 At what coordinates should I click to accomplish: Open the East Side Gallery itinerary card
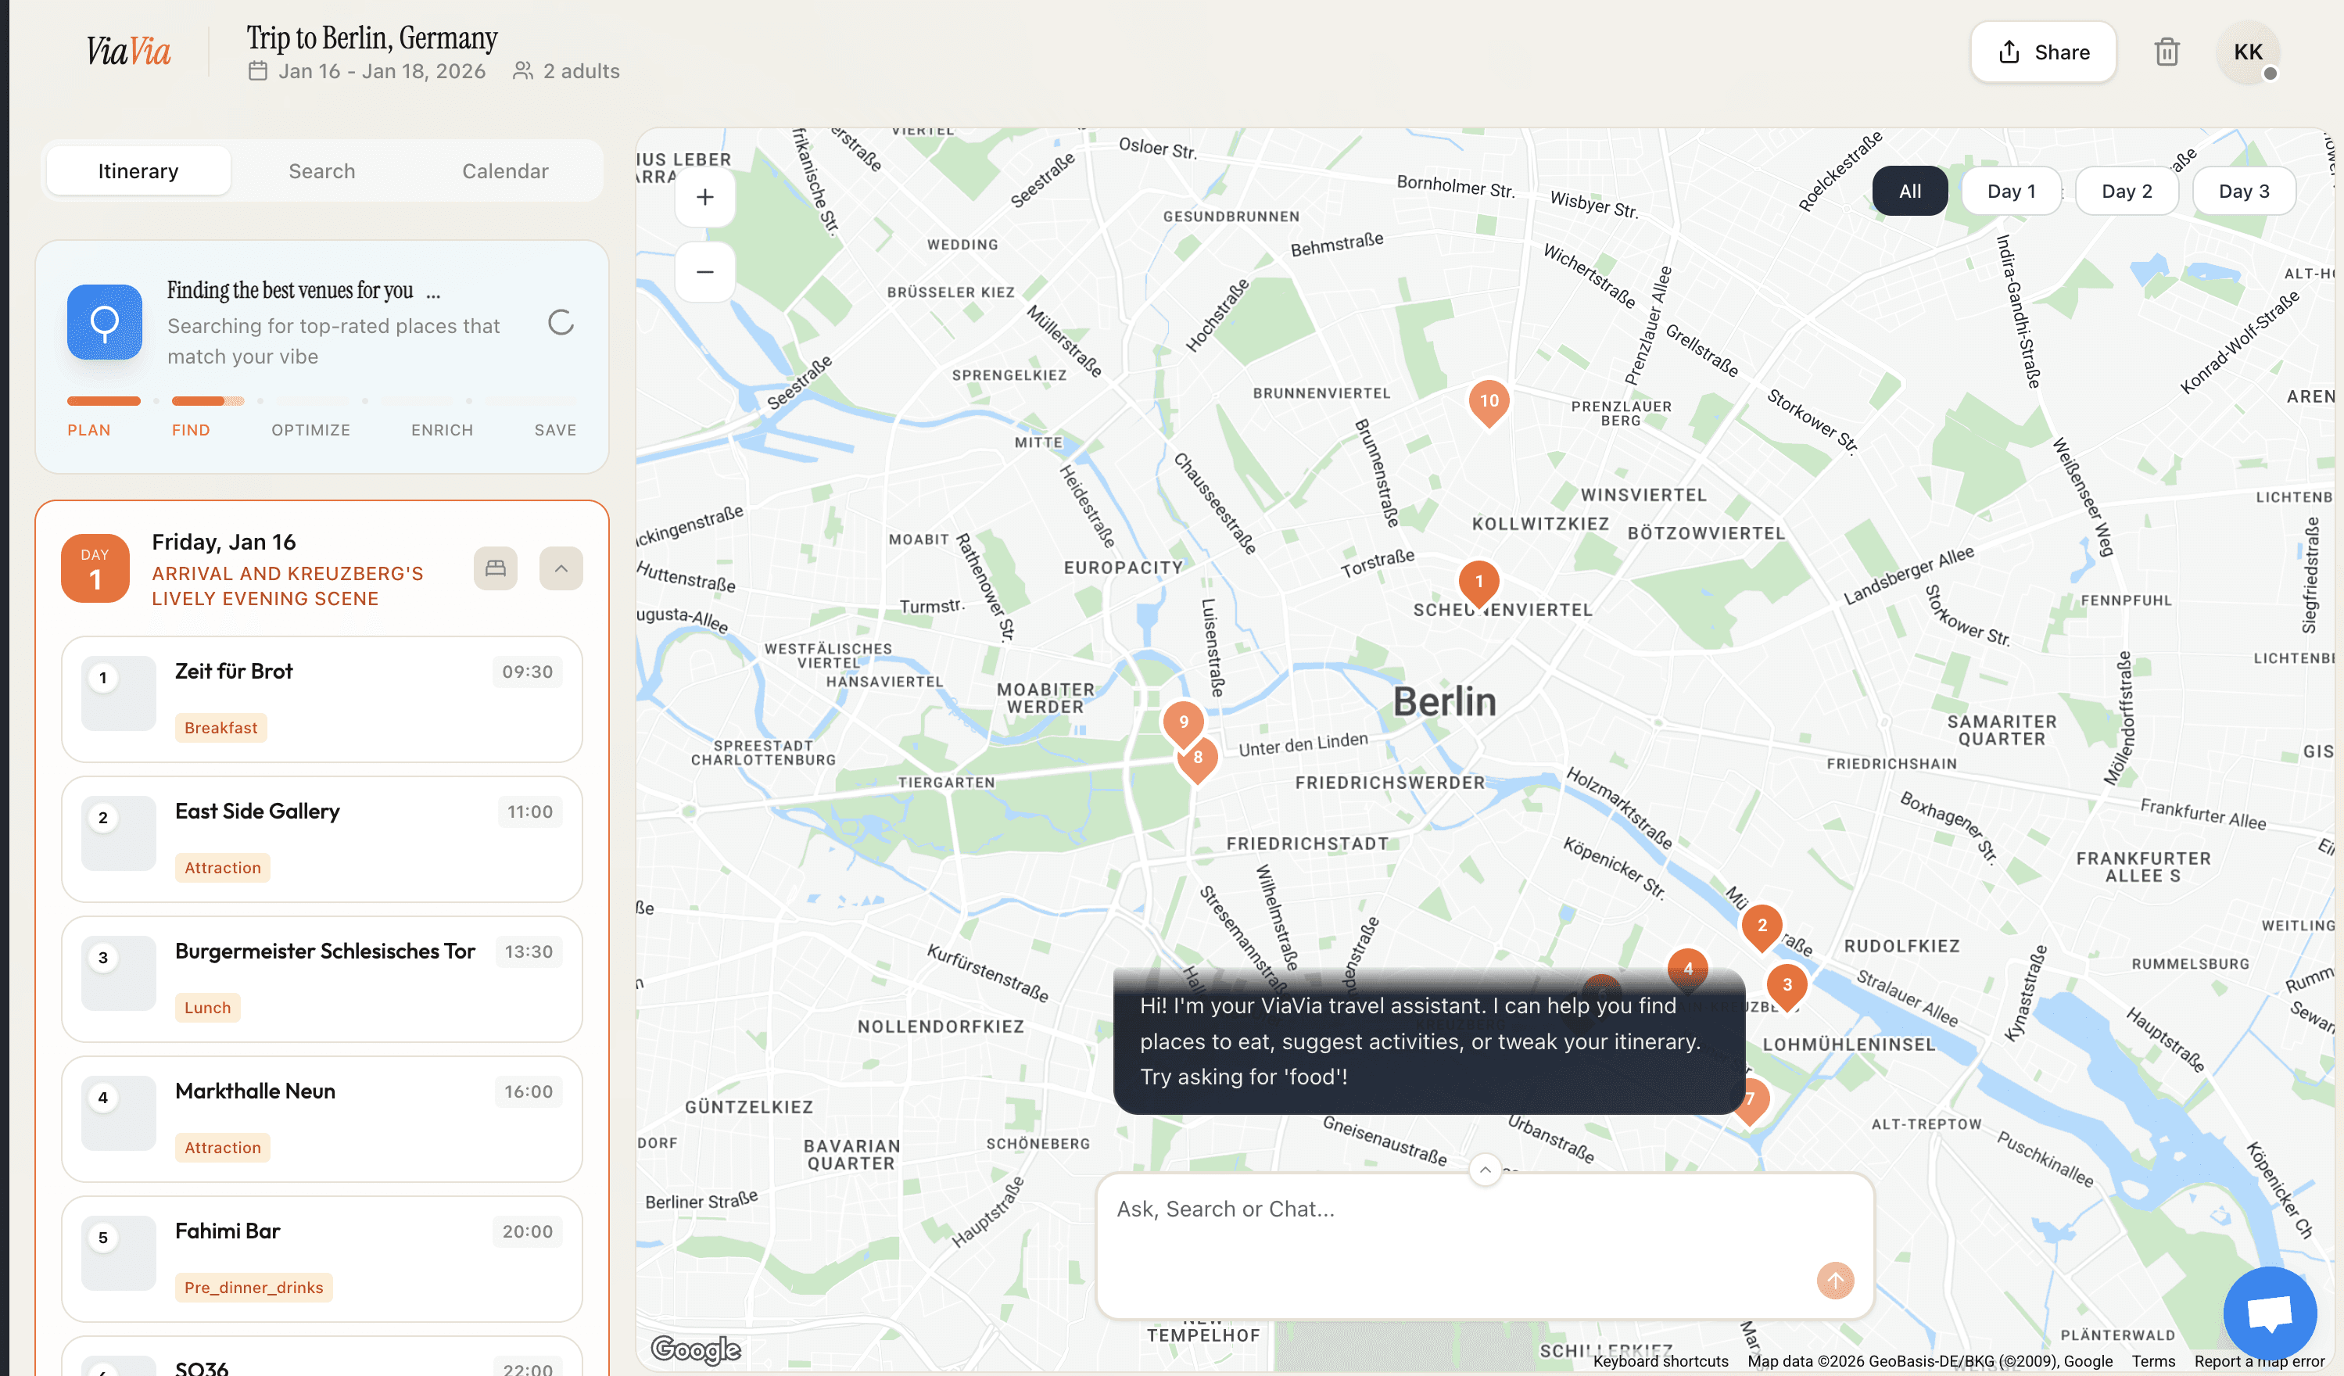[x=322, y=838]
